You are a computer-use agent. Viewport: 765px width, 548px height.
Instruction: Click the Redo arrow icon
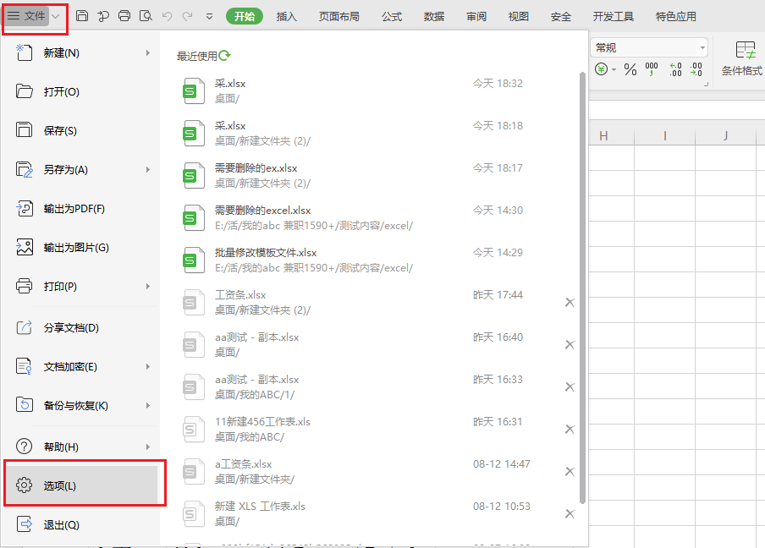(187, 15)
